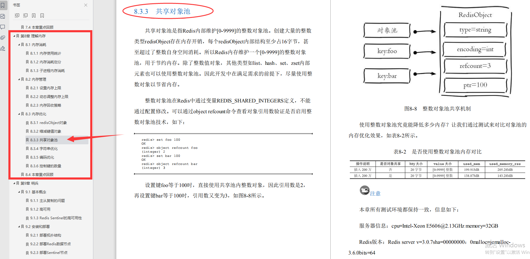Collapse the 9.2 安装和部署 section arrow
This screenshot has height=259, width=530.
[x=19, y=226]
